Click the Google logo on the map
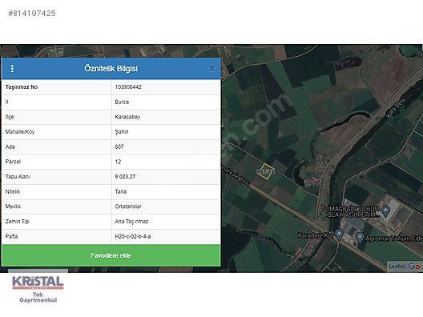The width and height of the screenshot is (423, 317). coord(416,267)
